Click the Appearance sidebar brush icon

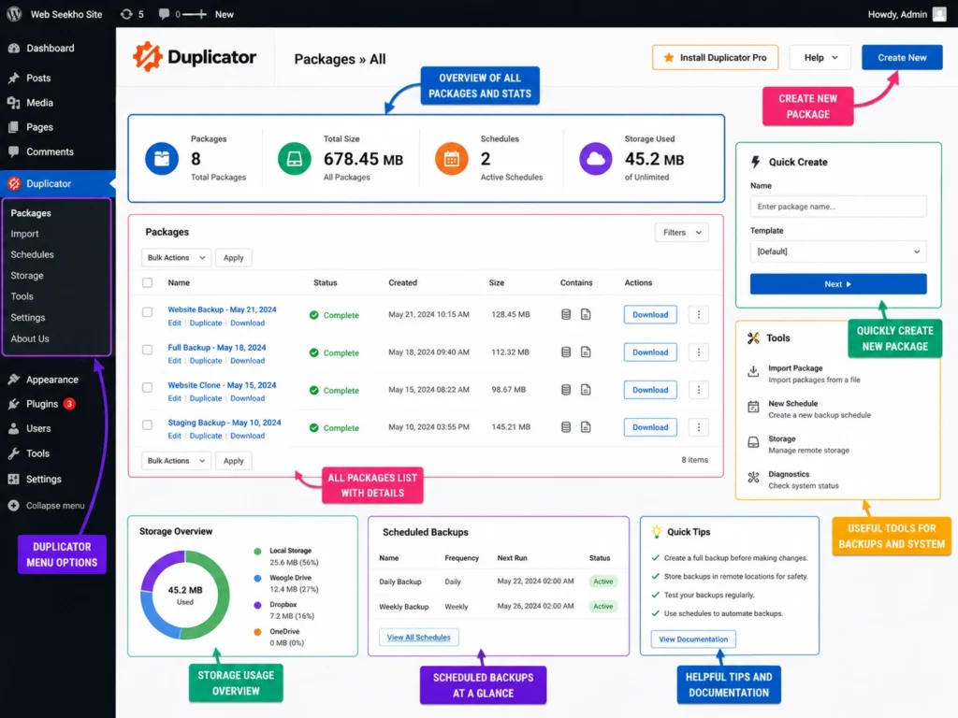13,380
